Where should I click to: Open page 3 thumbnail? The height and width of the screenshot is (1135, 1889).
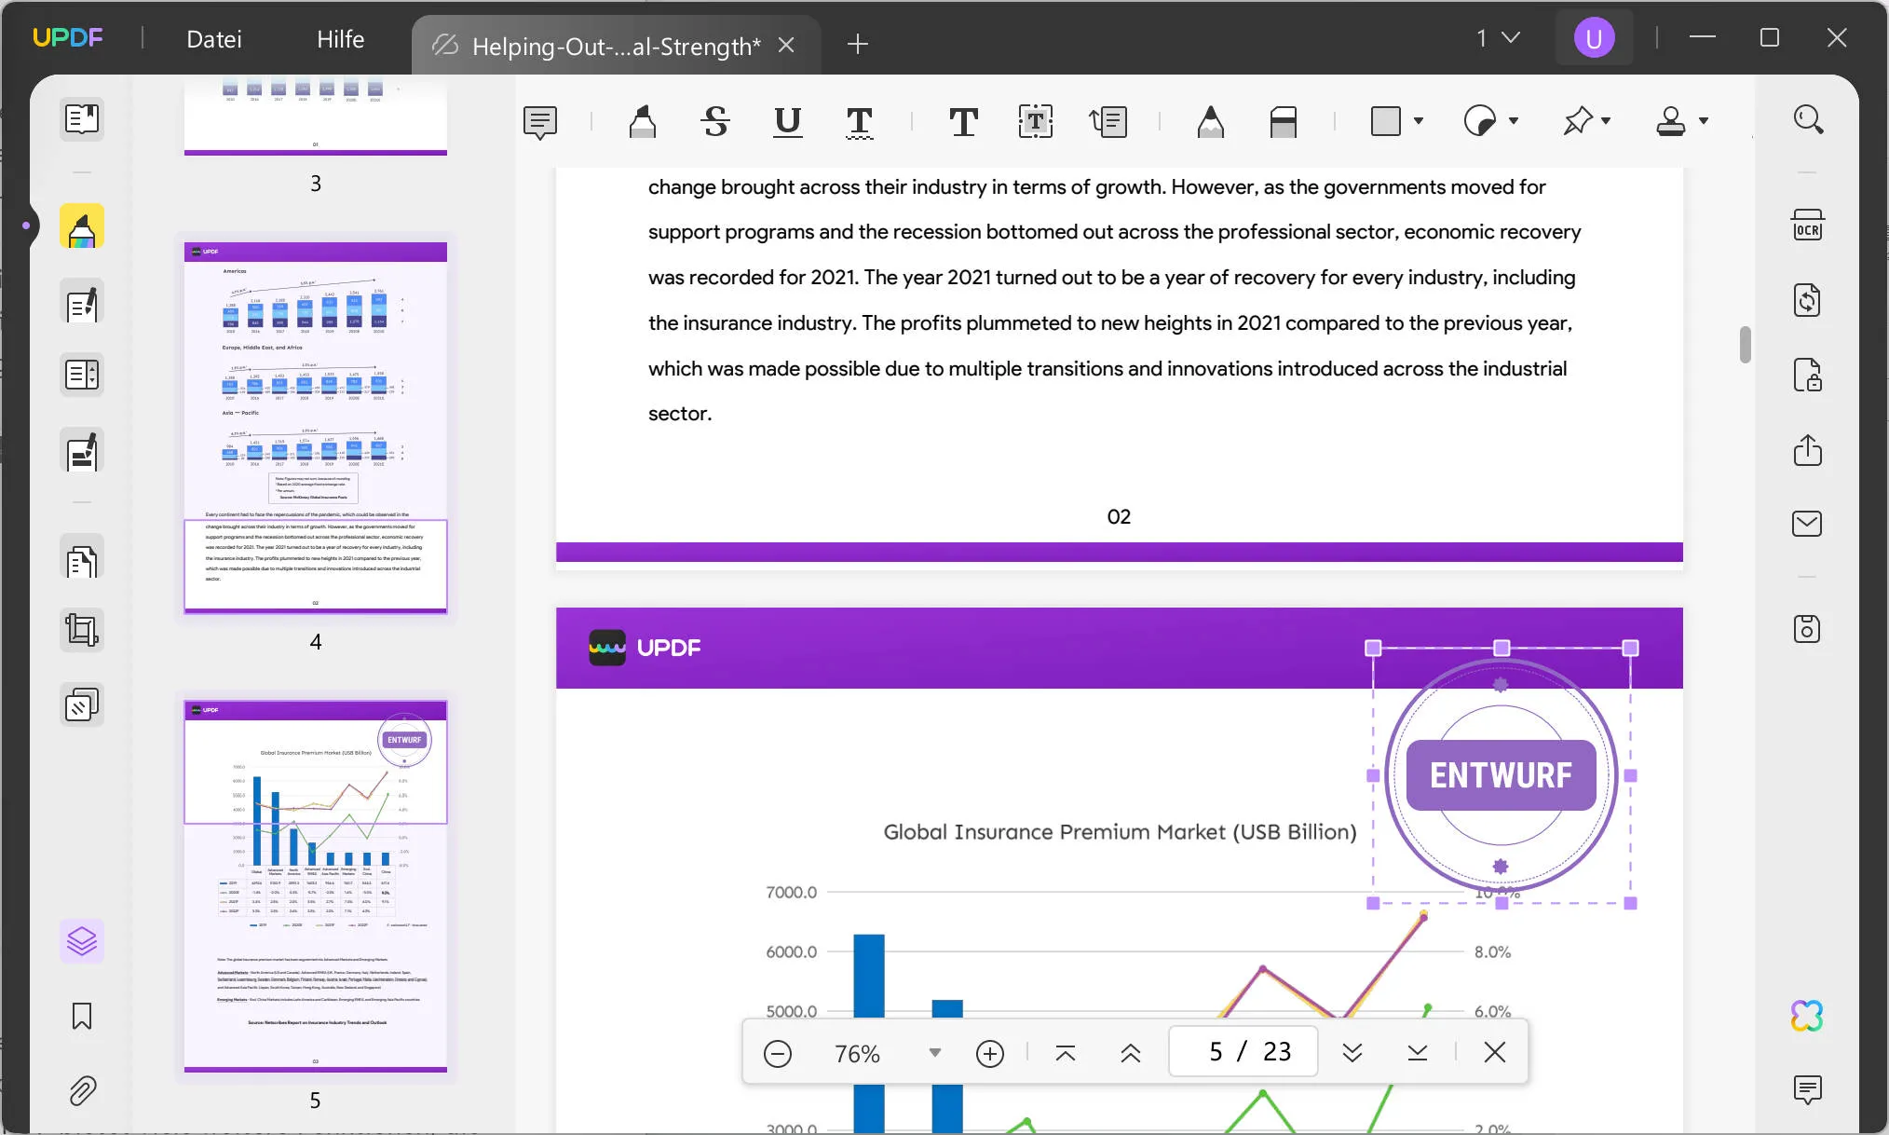(x=316, y=117)
